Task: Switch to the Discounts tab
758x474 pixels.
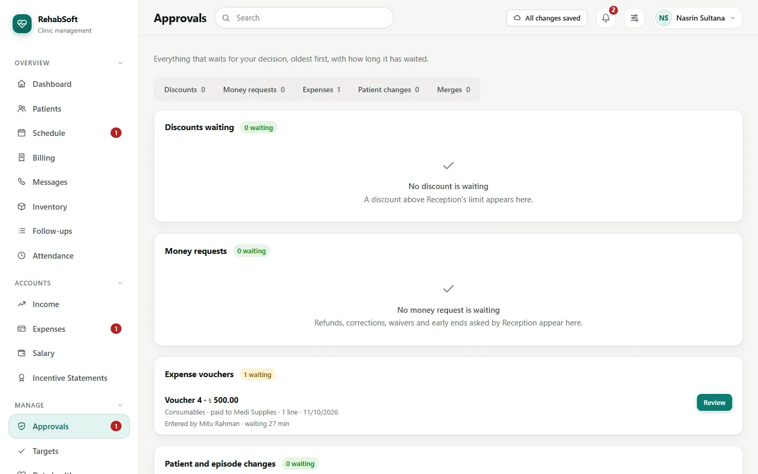Action: (185, 90)
